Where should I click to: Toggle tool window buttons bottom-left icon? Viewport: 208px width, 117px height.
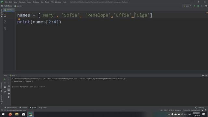(2, 110)
